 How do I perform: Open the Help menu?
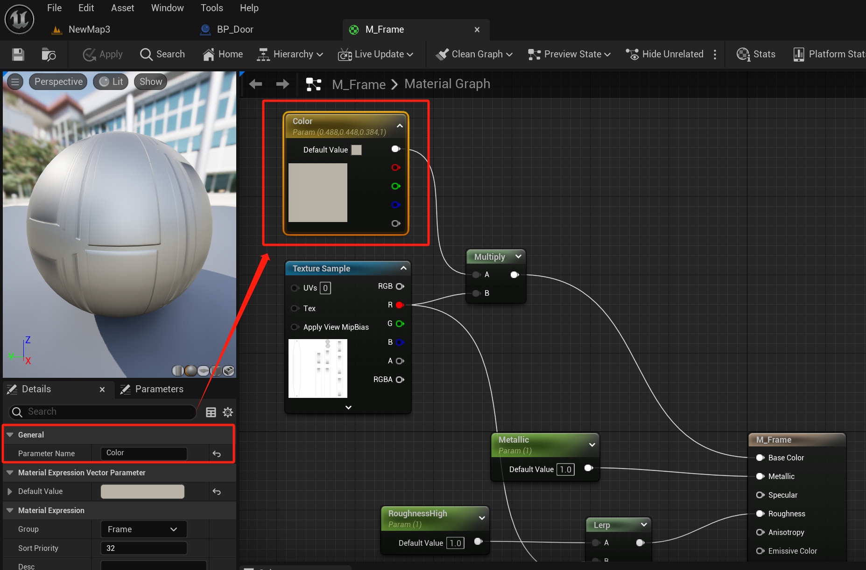249,8
